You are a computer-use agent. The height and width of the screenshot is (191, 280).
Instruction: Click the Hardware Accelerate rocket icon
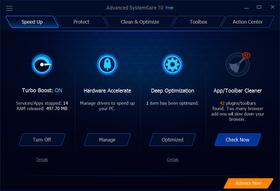pyautogui.click(x=107, y=64)
